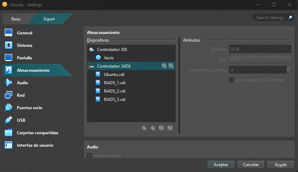Switch to the Basic tab
This screenshot has width=298, height=172.
(16, 19)
